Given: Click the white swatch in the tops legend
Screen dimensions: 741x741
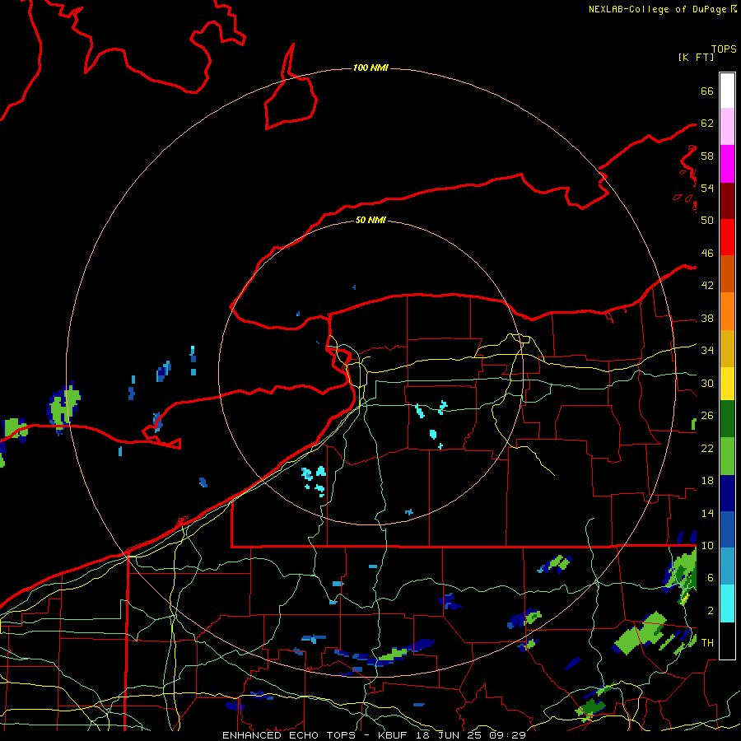Looking at the screenshot, I should [727, 91].
